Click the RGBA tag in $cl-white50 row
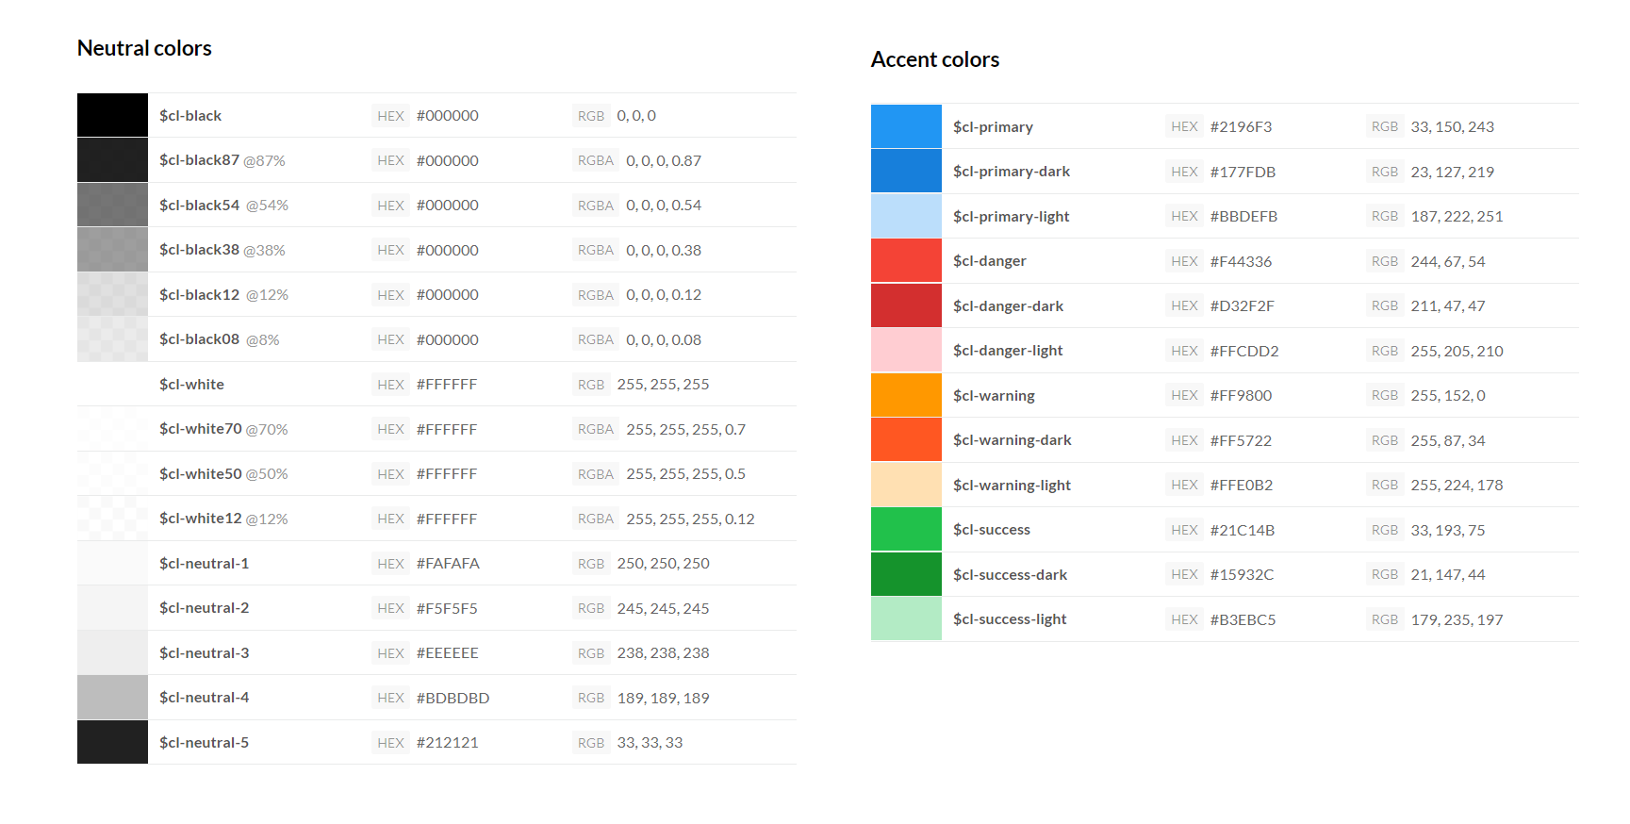The width and height of the screenshot is (1630, 824). (595, 474)
